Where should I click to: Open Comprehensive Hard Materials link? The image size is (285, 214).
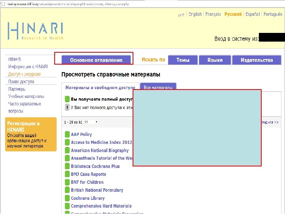tap(101, 206)
